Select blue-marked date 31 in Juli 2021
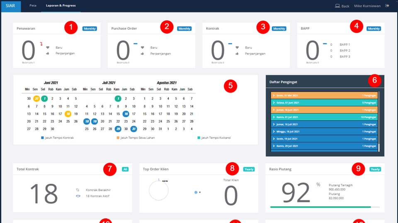Image resolution: width=398 pixels, height=223 pixels. pyautogui.click(x=133, y=129)
